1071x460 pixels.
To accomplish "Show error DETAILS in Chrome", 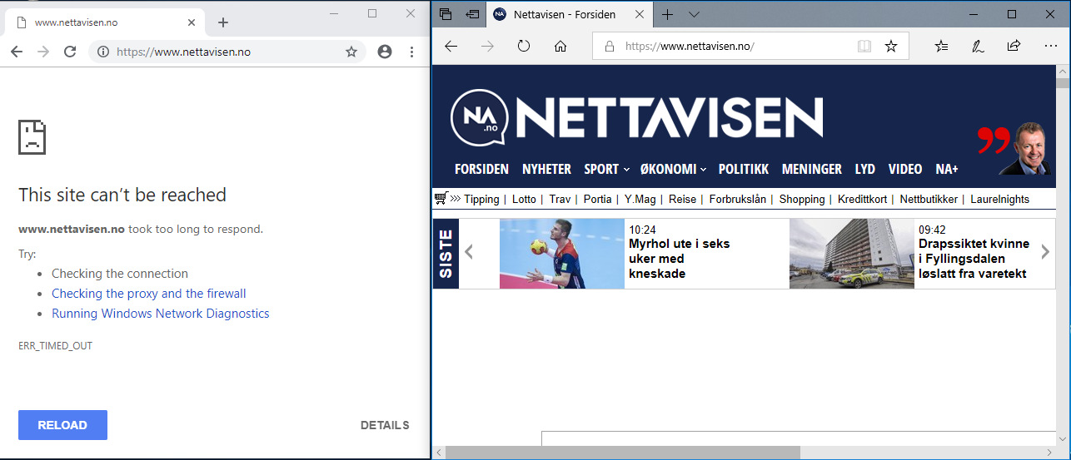I will (x=385, y=425).
